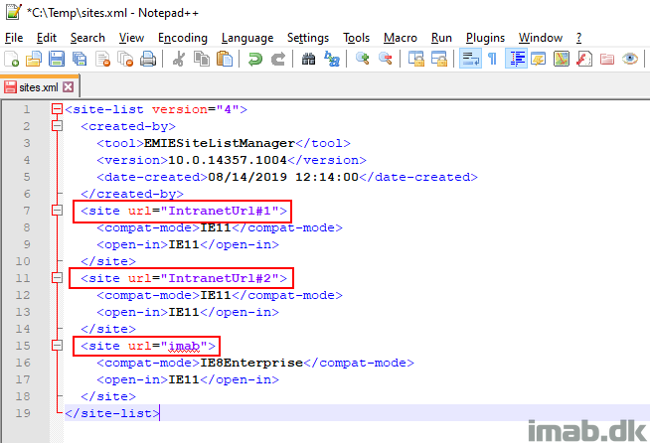650x443 pixels.
Task: Click the Save file icon
Action: [x=57, y=59]
